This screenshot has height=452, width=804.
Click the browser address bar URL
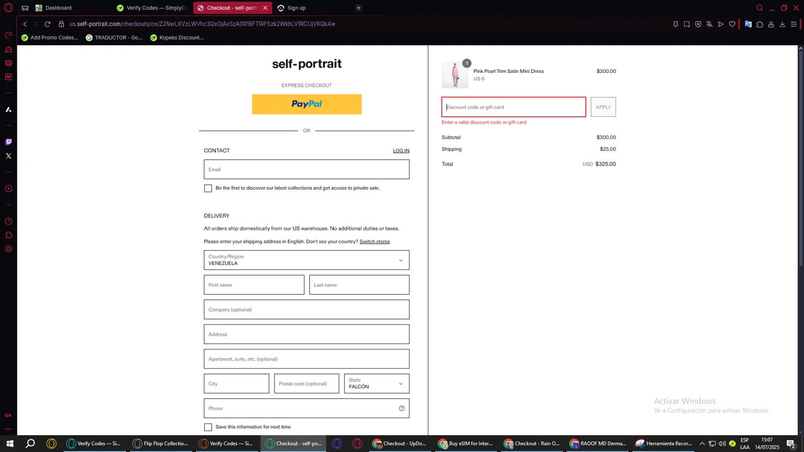coord(202,24)
